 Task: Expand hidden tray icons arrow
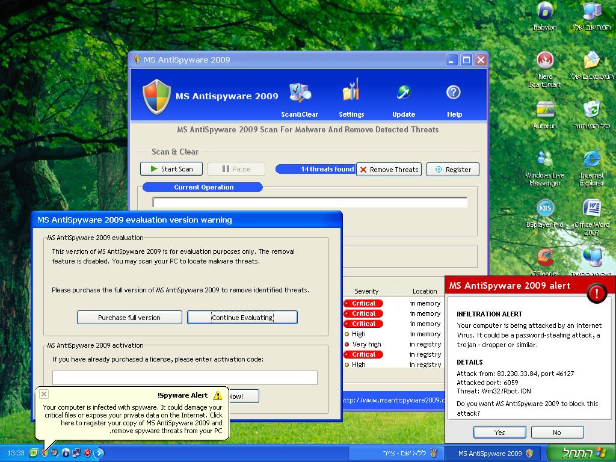(x=99, y=453)
